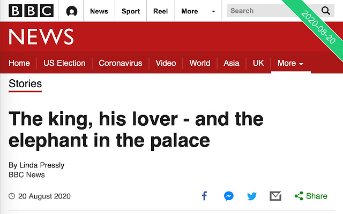This screenshot has width=343, height=214.
Task: Go to the News Home tab
Action: coord(19,63)
